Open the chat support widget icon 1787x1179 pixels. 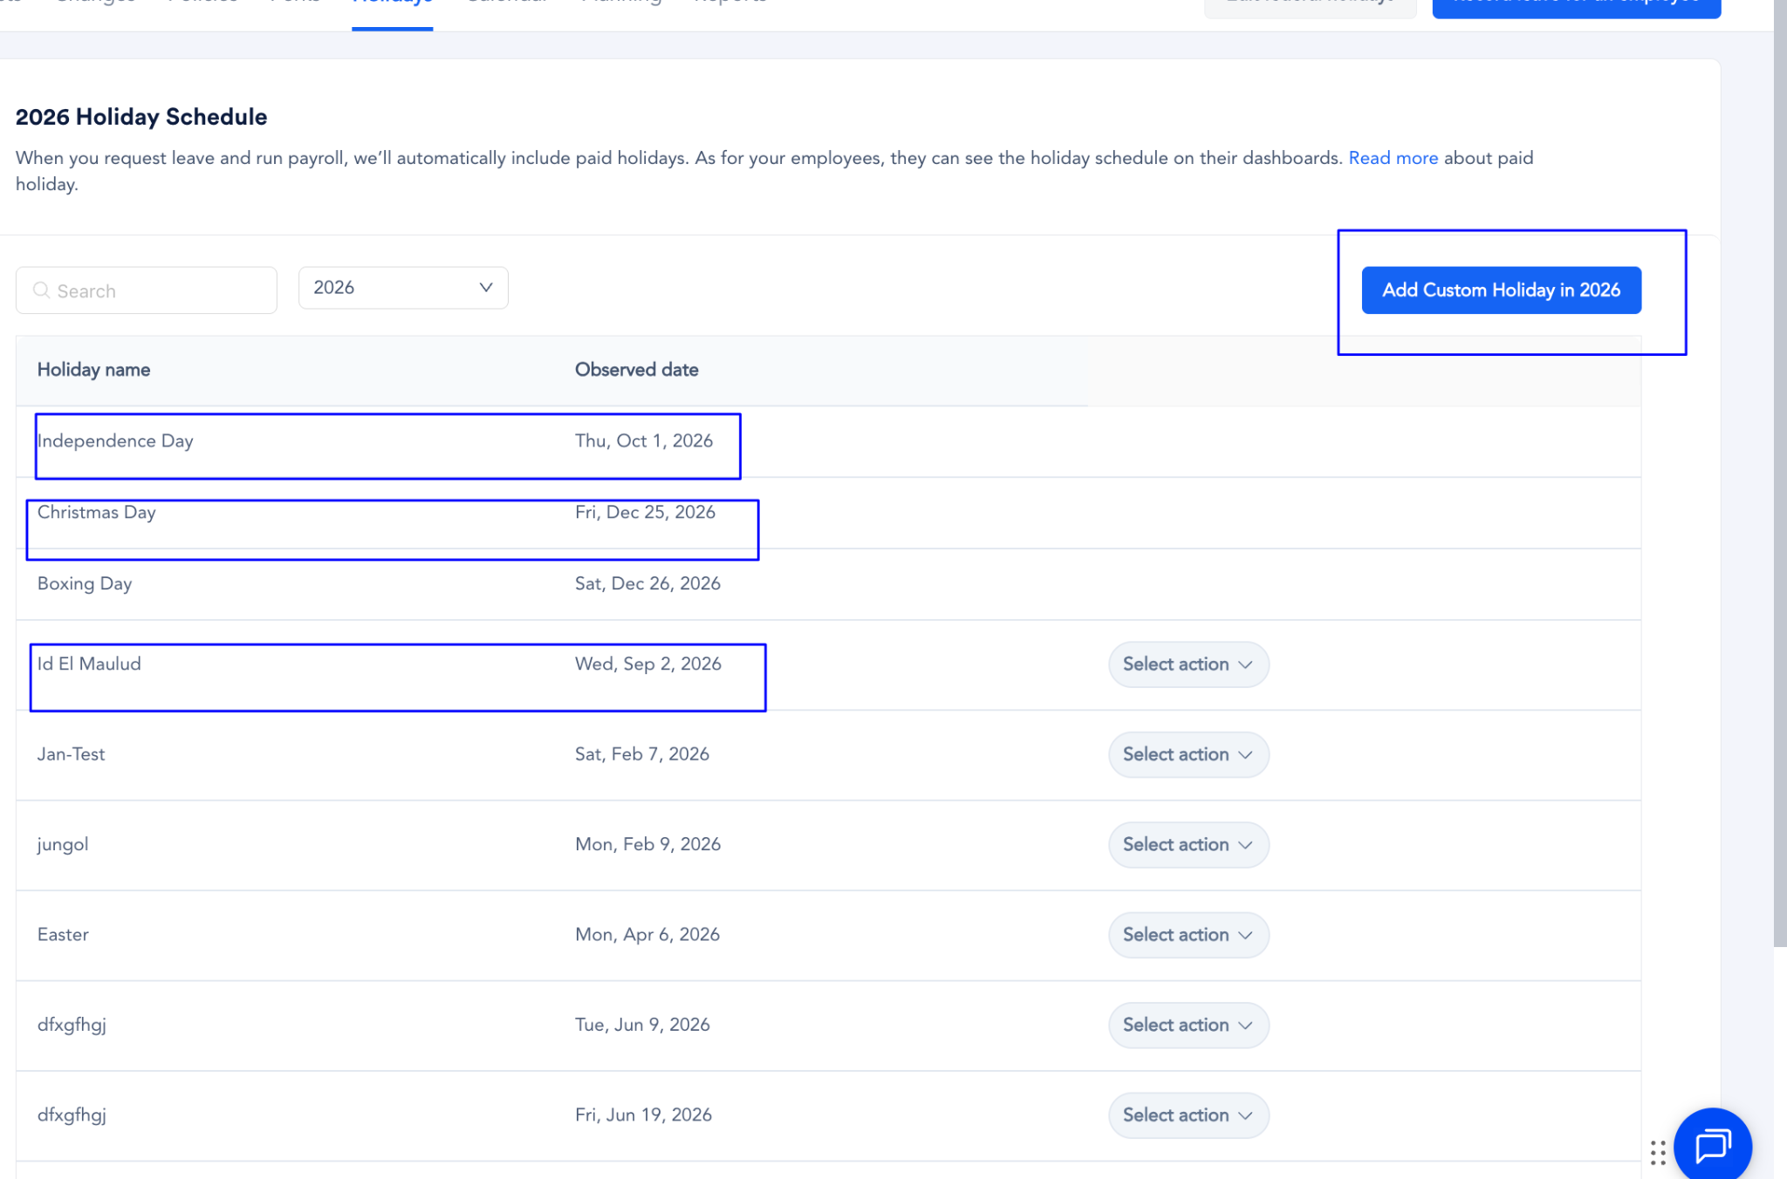(x=1712, y=1145)
